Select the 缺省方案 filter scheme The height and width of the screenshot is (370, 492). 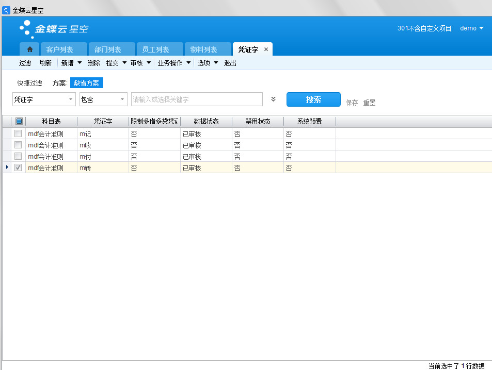[87, 83]
